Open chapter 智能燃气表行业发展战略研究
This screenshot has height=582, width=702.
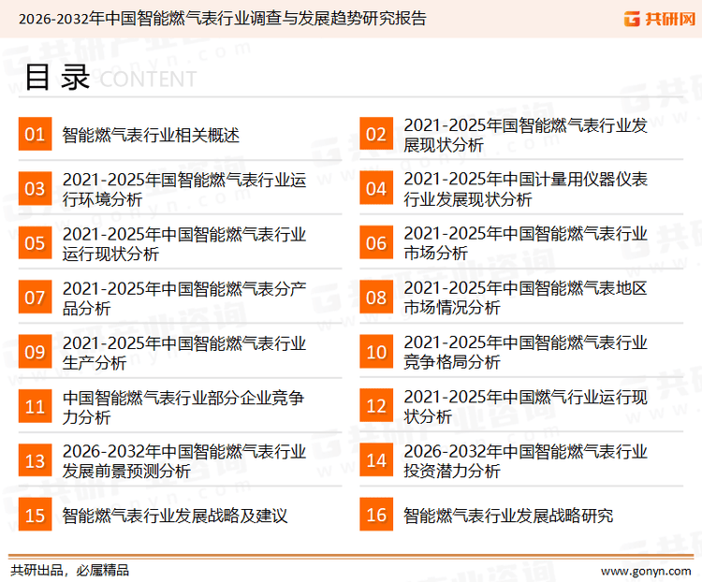(x=508, y=516)
